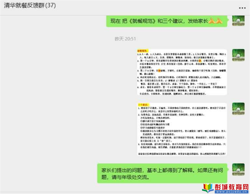Click the timestamp 昨天 20:51

[x=125, y=39]
